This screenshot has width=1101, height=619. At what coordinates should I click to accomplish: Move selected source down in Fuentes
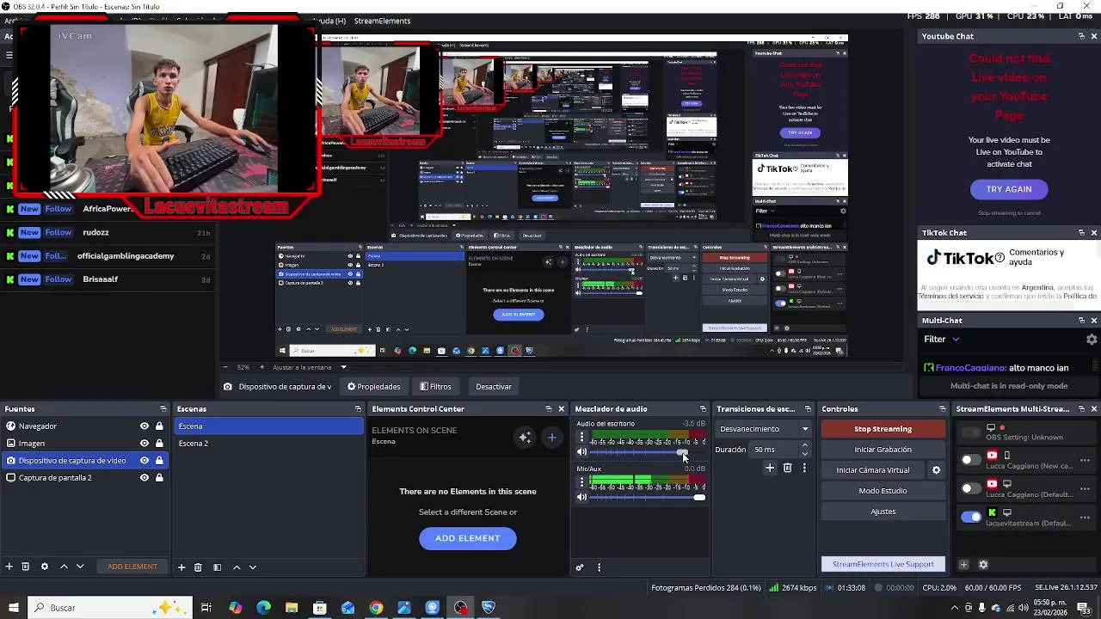pos(80,567)
